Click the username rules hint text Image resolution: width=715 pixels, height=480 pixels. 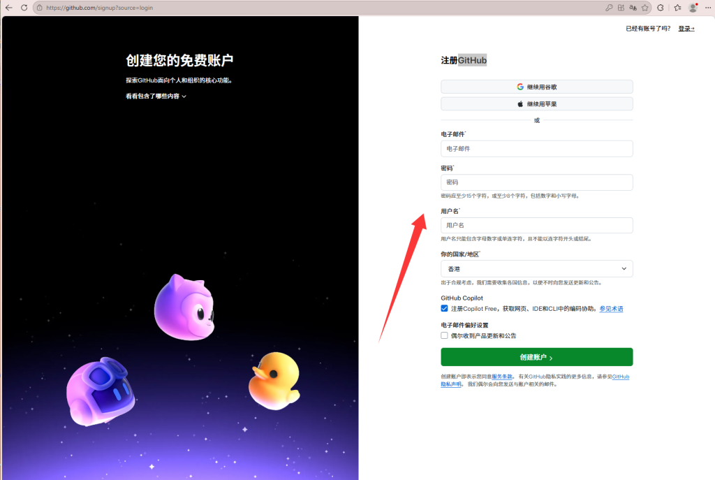516,239
